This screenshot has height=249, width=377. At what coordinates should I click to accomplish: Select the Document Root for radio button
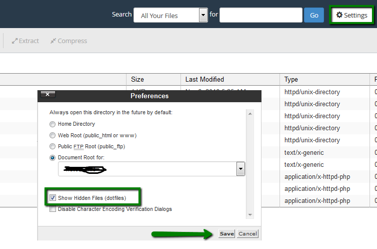(53, 158)
